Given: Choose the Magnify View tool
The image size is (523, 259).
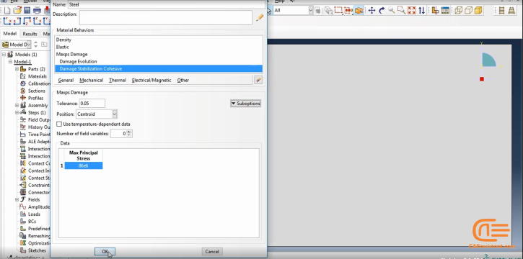Looking at the screenshot, I should (x=392, y=11).
